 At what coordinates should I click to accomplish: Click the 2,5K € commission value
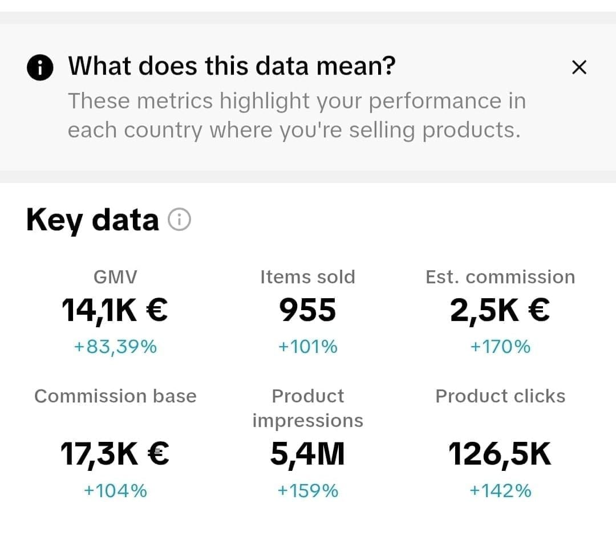pos(500,311)
